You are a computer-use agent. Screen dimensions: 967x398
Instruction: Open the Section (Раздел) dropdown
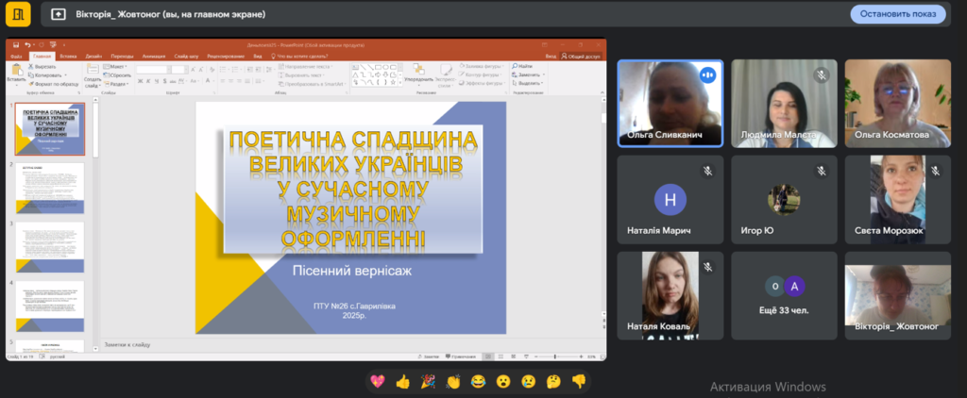(118, 84)
